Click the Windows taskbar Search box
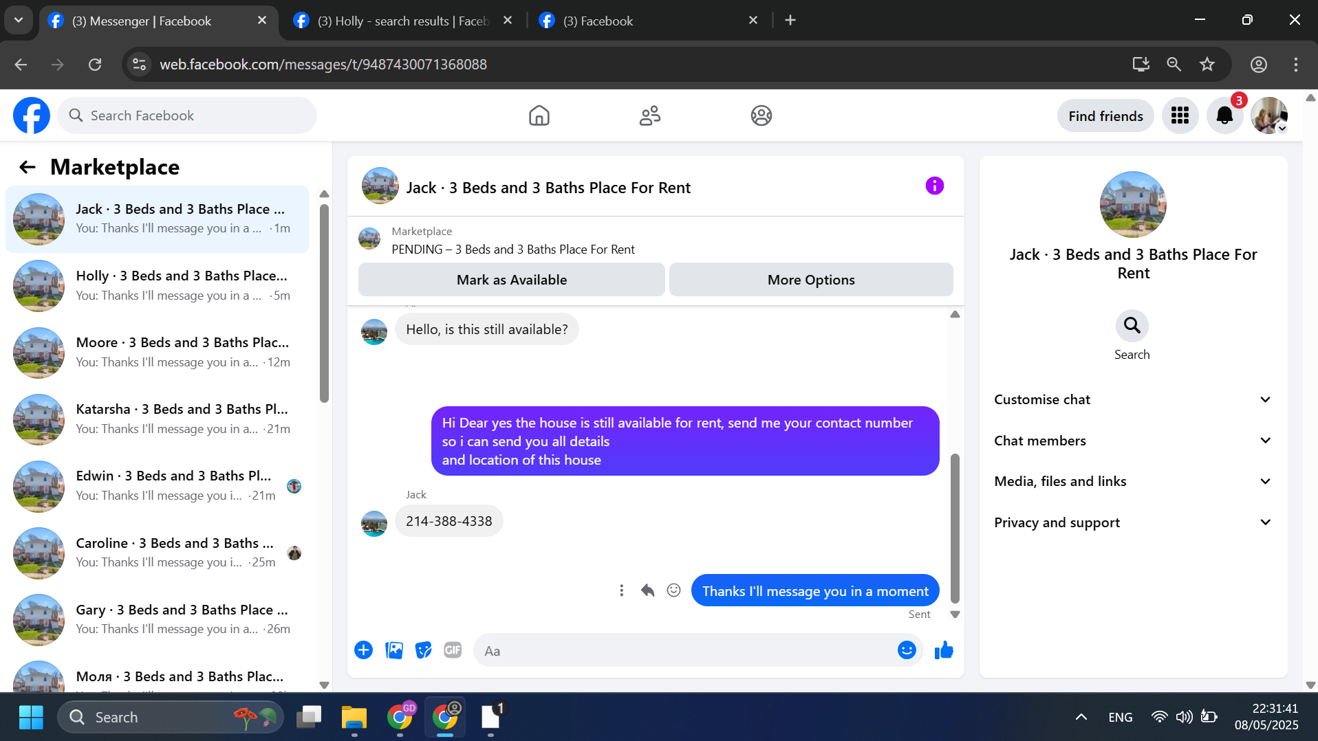This screenshot has width=1318, height=741. [170, 717]
